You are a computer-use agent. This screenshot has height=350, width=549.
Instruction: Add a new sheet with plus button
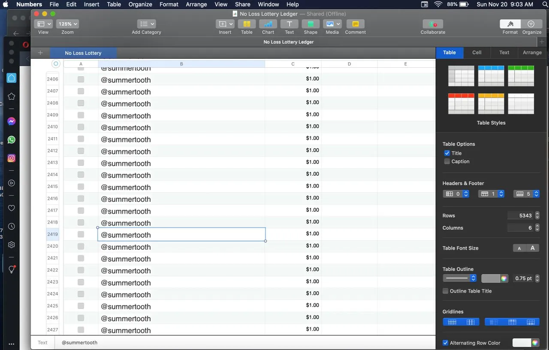[x=40, y=53]
